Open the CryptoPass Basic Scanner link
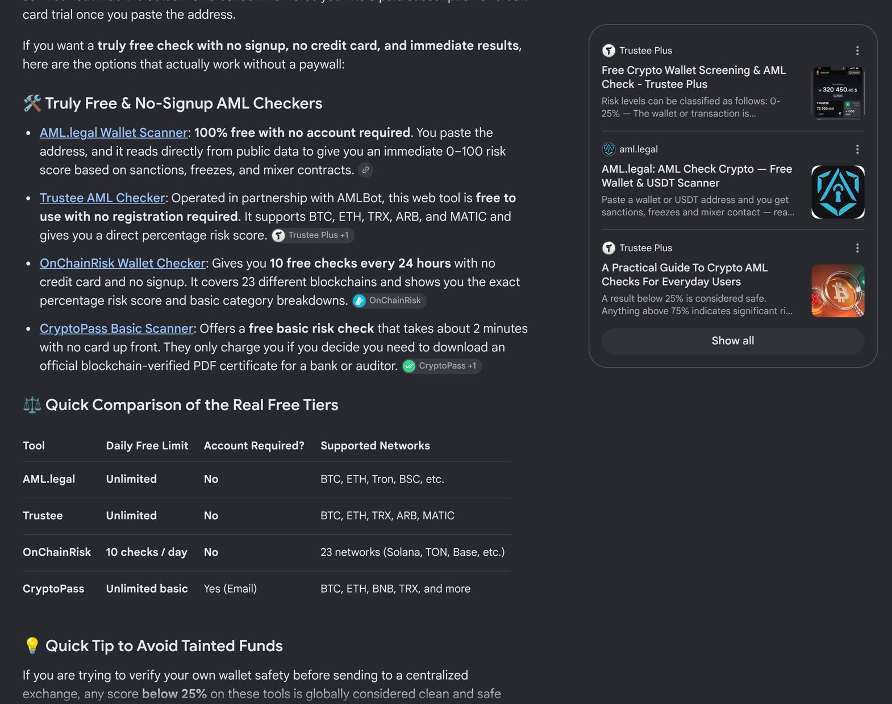The image size is (892, 704). 116,328
